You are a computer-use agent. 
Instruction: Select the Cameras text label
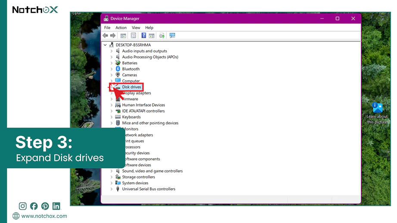coord(129,75)
